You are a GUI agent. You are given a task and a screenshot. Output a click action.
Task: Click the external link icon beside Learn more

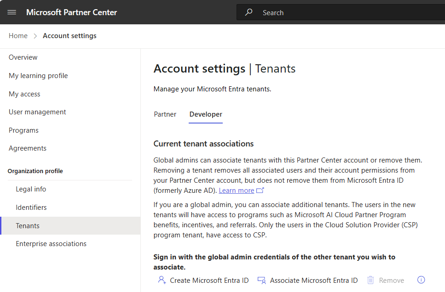click(x=259, y=190)
